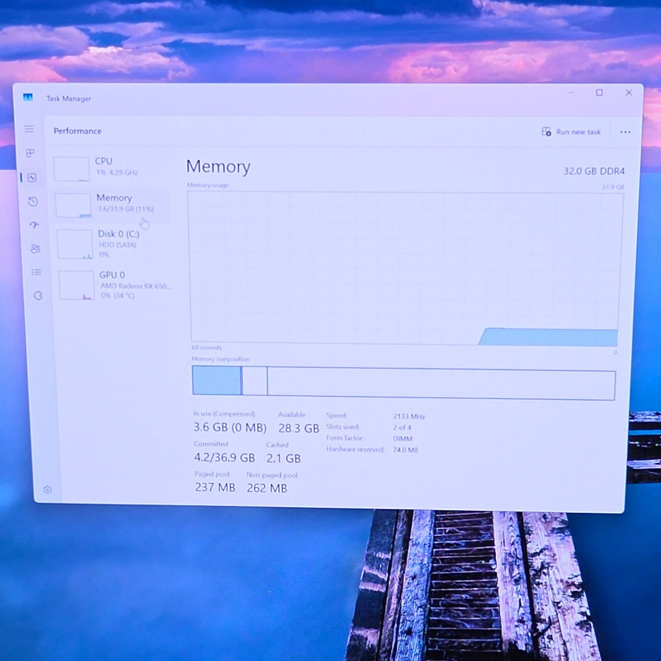Screen dimensions: 661x661
Task: Click the CPU mini graph thumbnail
Action: coord(72,169)
